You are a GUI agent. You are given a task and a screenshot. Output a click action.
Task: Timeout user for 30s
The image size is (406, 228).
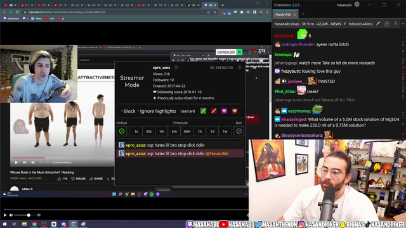148,131
